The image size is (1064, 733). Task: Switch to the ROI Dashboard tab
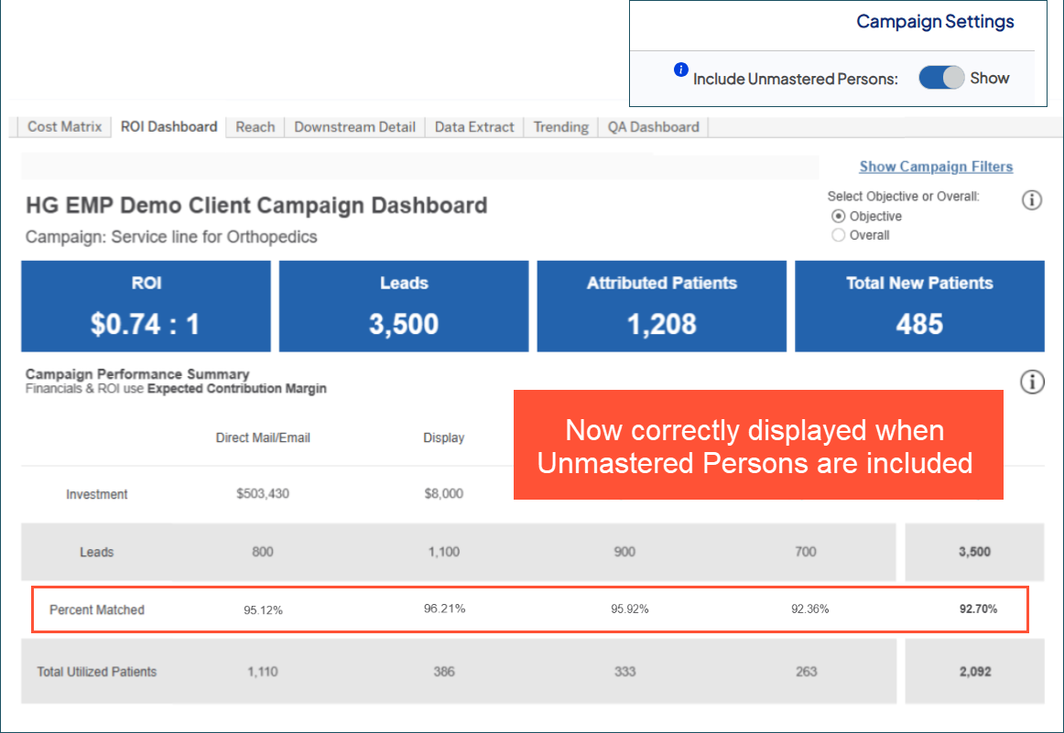[x=168, y=127]
